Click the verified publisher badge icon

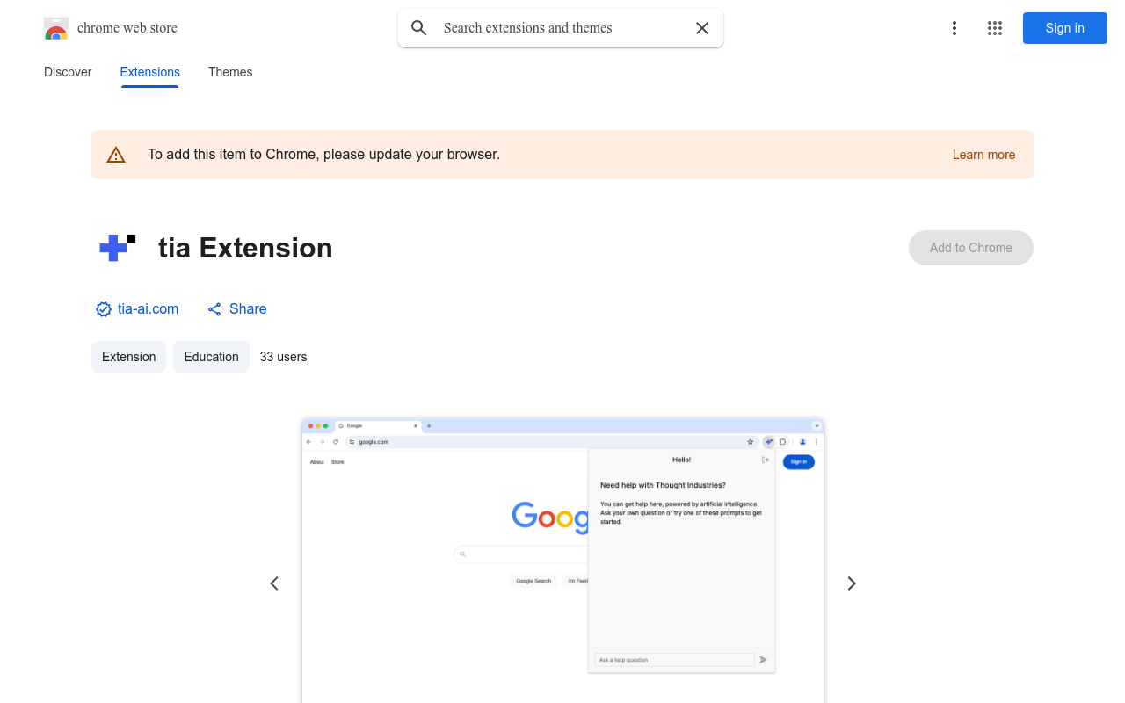click(x=103, y=309)
